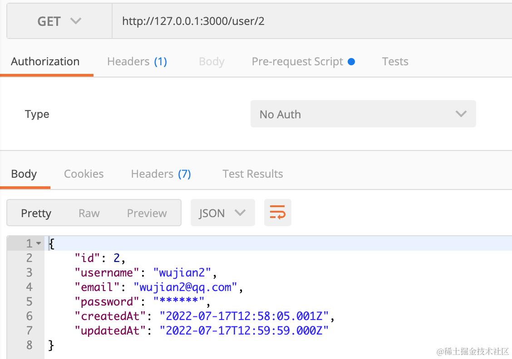512x359 pixels.
Task: Open the response Headers (7) tab
Action: pos(161,174)
